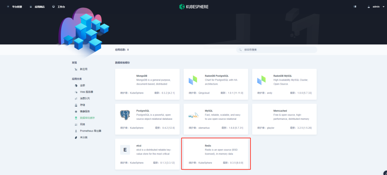Viewport: 387px width, 175px height.
Task: Click the 应用总数: 8 count text
Action: tap(122, 49)
